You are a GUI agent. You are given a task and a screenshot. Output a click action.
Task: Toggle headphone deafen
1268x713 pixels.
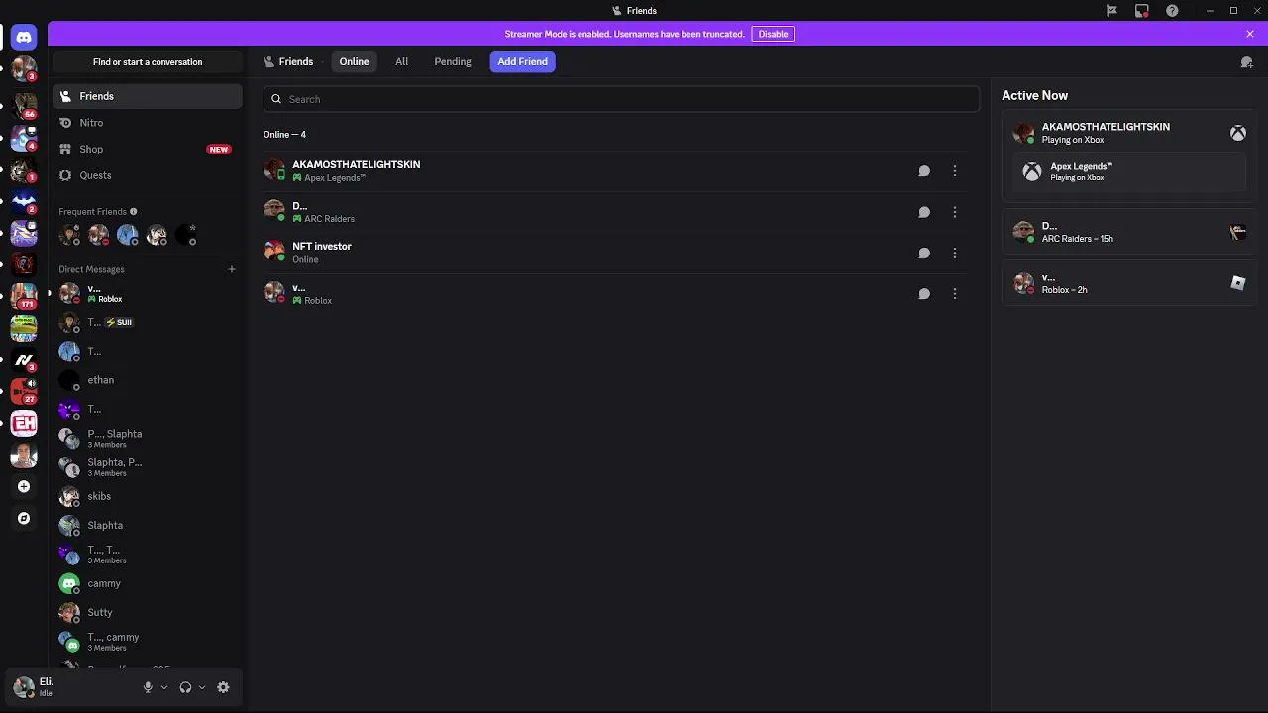[x=185, y=687]
